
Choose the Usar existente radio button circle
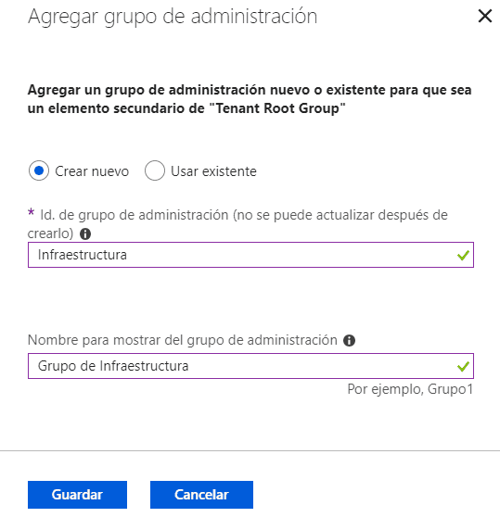point(155,170)
